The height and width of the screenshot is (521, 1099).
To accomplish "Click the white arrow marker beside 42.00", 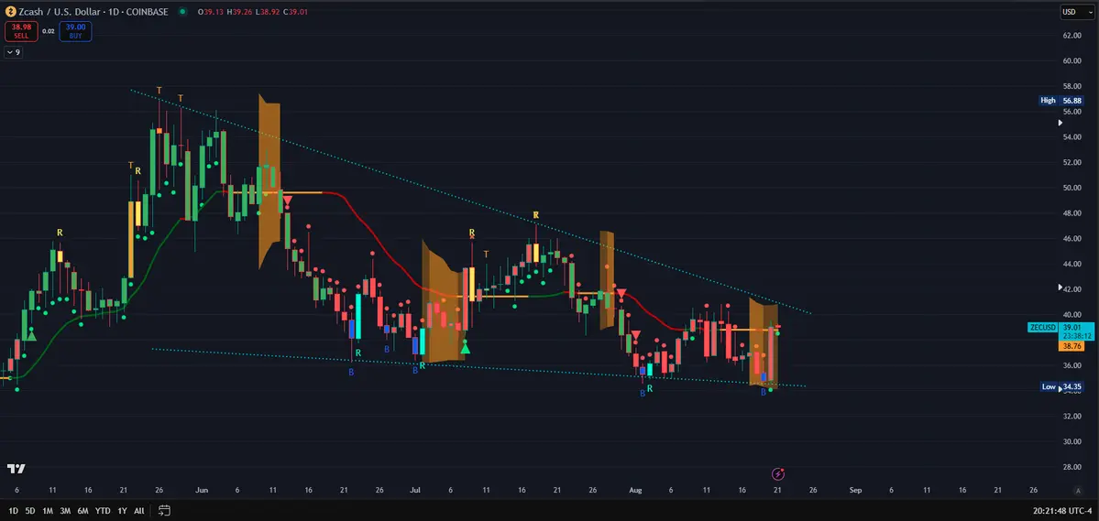I will point(1060,288).
